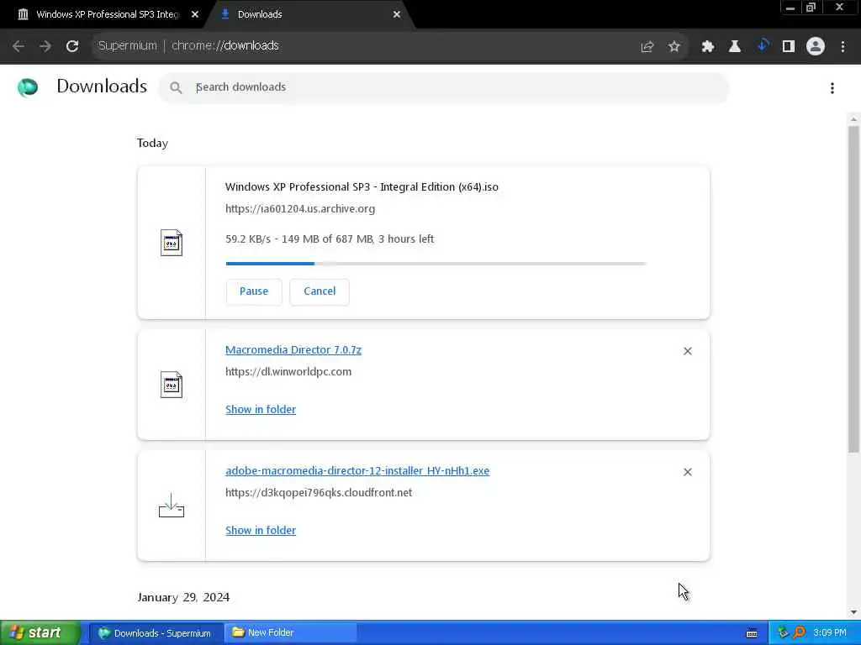Click the iso download progress bar
This screenshot has width=861, height=645.
pyautogui.click(x=436, y=264)
